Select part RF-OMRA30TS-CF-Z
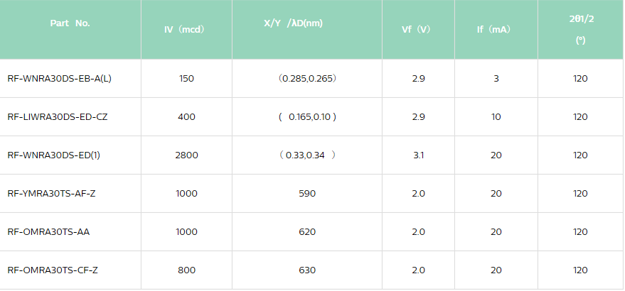Image resolution: width=625 pixels, height=291 pixels. pyautogui.click(x=53, y=270)
